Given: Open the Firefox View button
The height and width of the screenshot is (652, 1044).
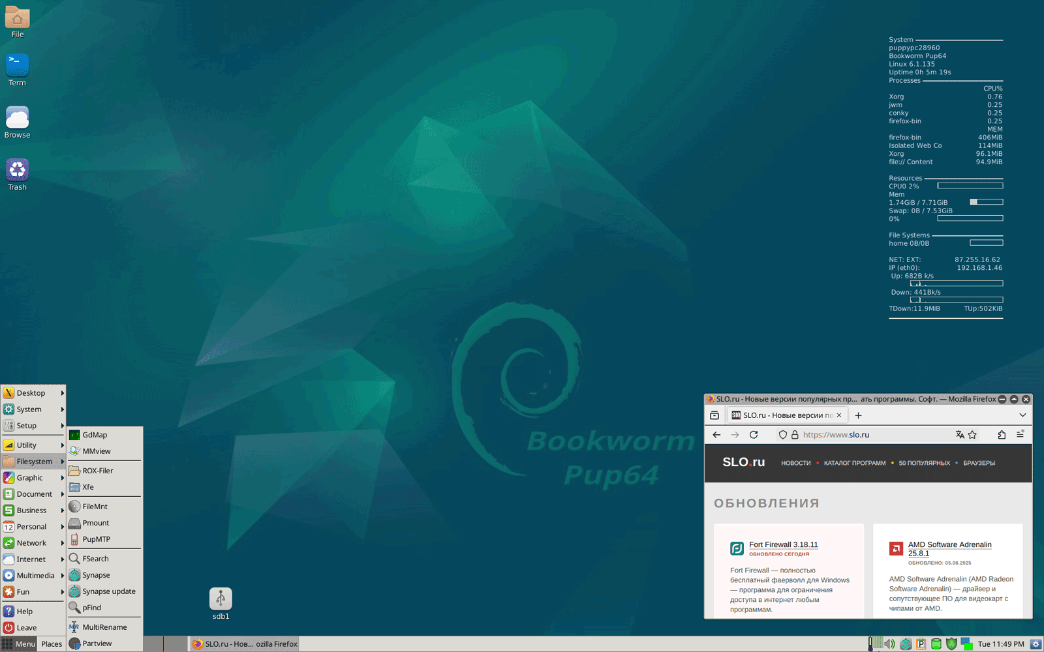Looking at the screenshot, I should [x=714, y=415].
